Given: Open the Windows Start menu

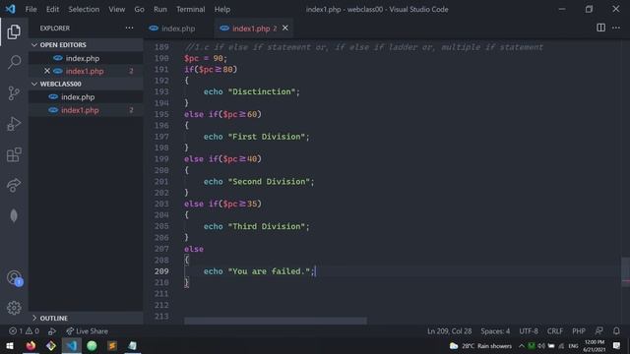Looking at the screenshot, I should (10, 345).
